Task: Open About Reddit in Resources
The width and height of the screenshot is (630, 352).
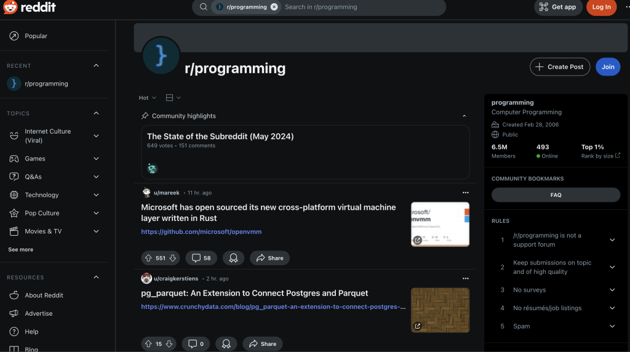Action: point(44,295)
